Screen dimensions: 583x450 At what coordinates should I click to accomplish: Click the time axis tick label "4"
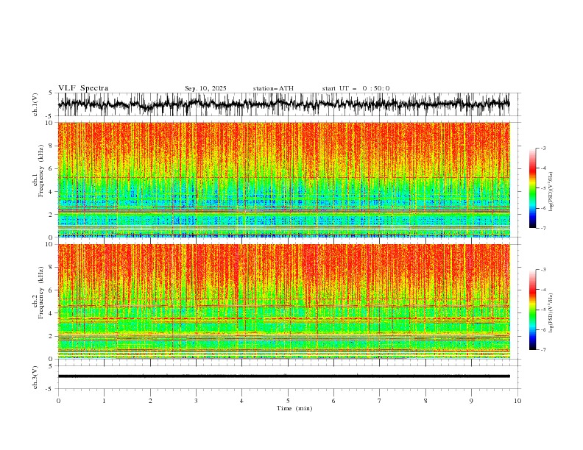pyautogui.click(x=241, y=401)
